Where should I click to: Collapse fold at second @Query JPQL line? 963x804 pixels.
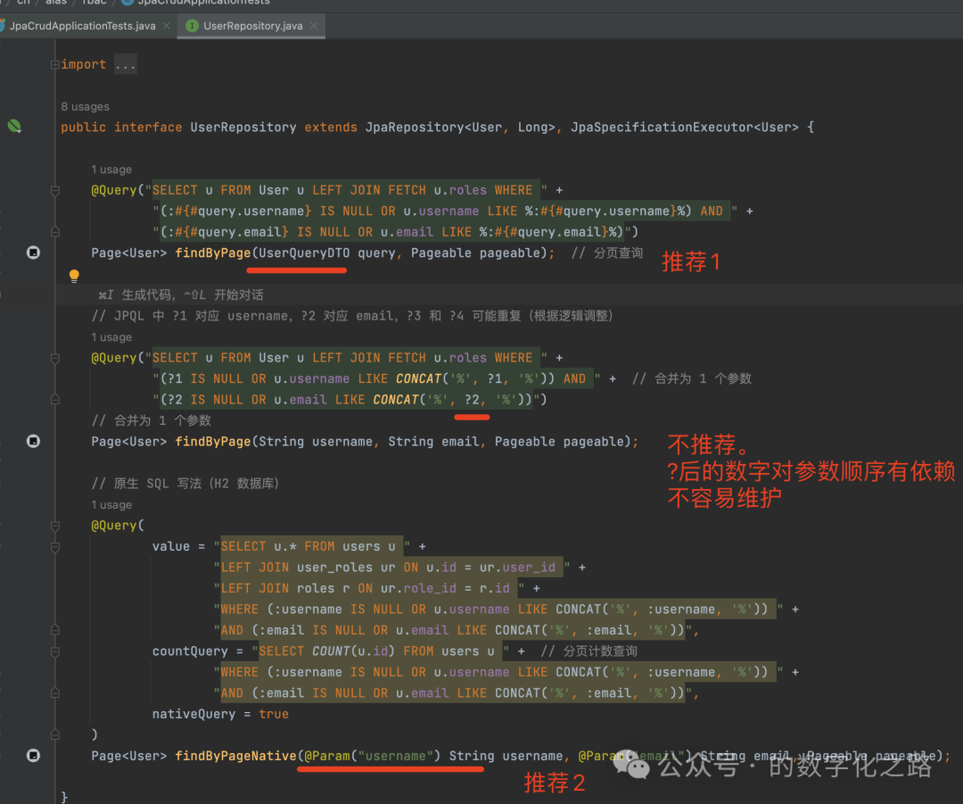tap(54, 359)
